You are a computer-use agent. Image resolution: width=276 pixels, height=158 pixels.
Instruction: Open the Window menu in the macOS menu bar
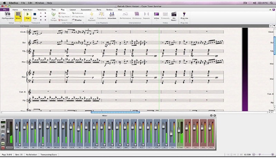[39, 3]
